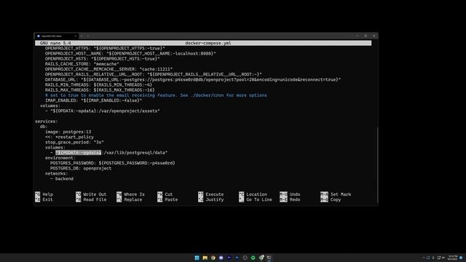
Task: Click the POSTGRES_DB: openproject line
Action: [x=81, y=168]
